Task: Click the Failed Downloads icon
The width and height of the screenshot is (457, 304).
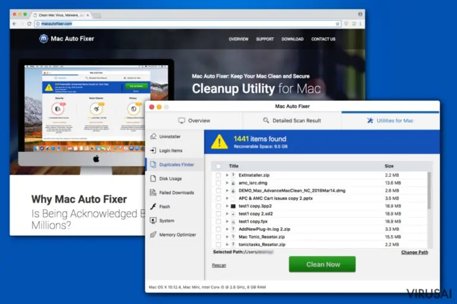Action: coord(154,192)
